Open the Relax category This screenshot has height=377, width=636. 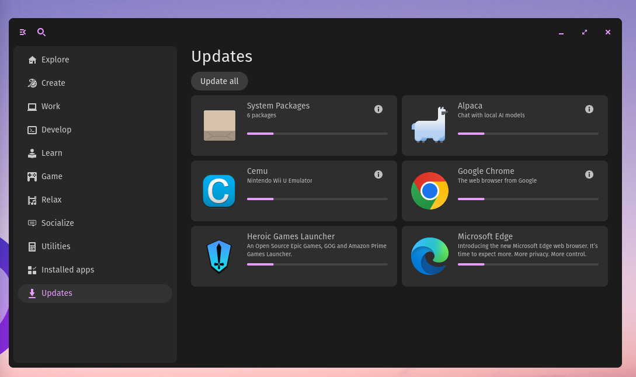coord(95,200)
